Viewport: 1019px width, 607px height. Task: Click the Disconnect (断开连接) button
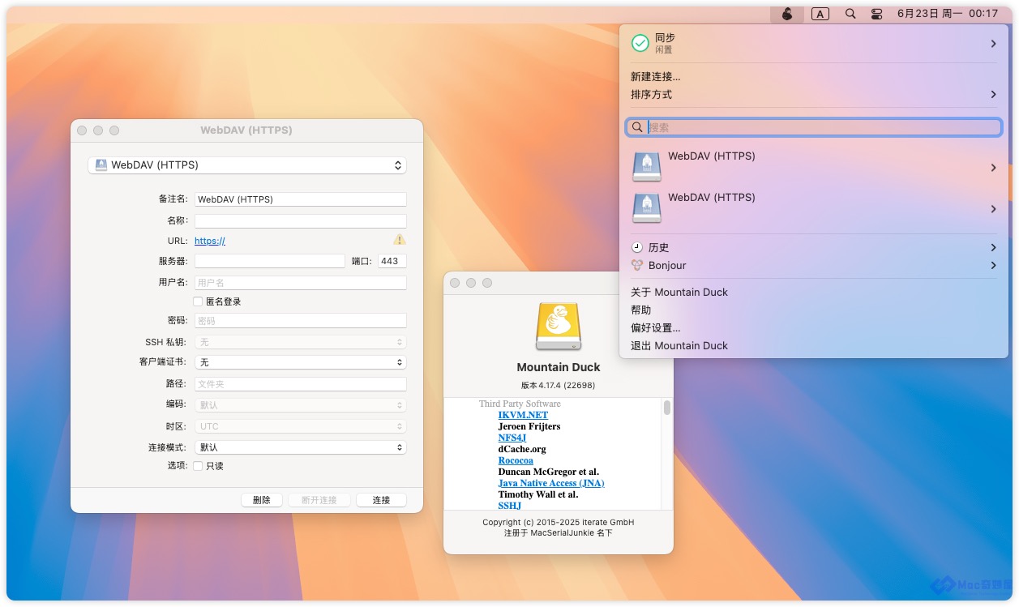pos(319,500)
